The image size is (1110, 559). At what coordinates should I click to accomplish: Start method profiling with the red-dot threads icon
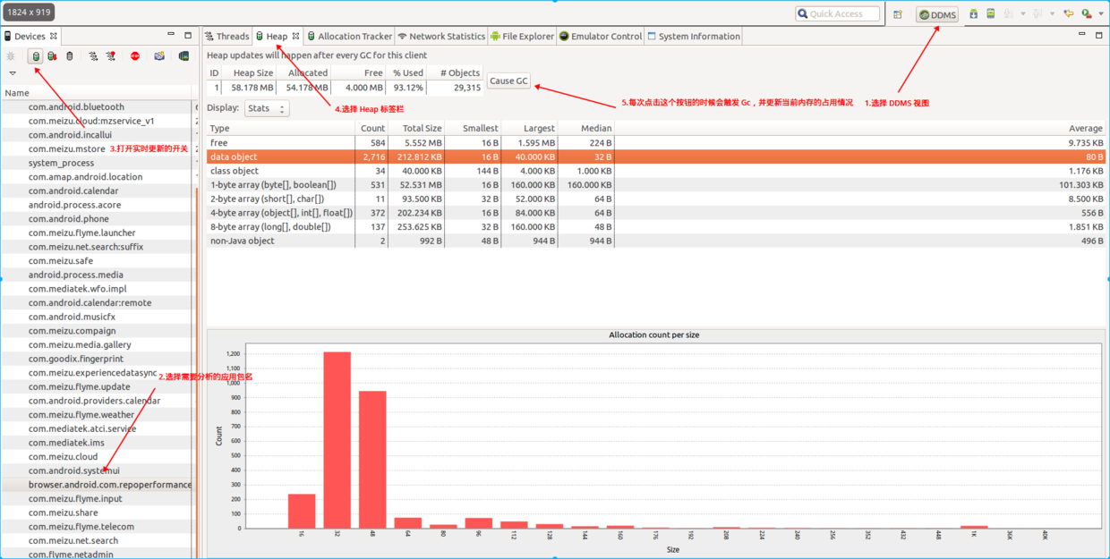pyautogui.click(x=110, y=56)
